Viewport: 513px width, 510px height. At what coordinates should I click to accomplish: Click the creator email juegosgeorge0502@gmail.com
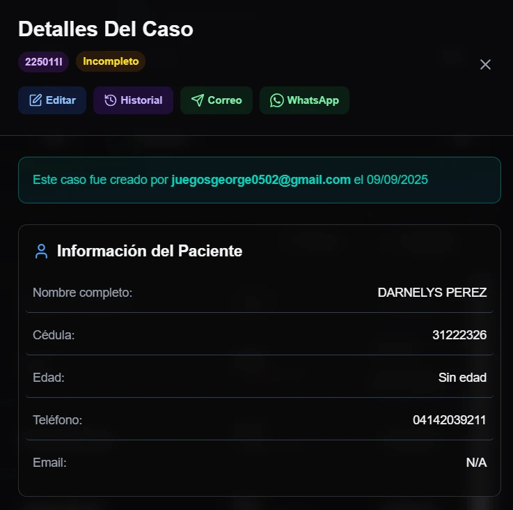tap(261, 180)
